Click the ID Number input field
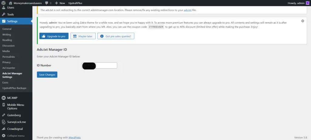This screenshot has height=140, width=311. [x=99, y=66]
